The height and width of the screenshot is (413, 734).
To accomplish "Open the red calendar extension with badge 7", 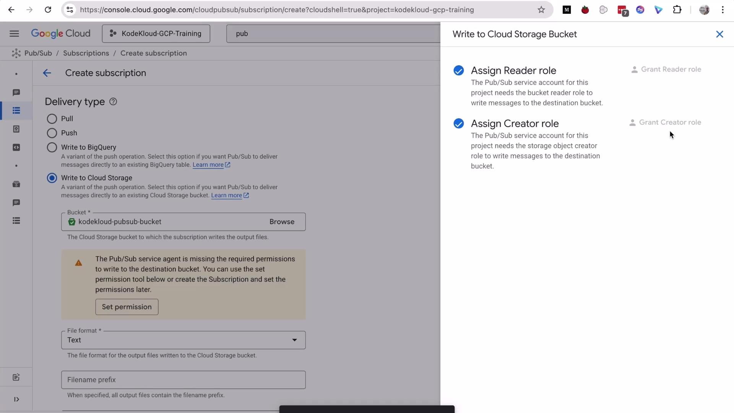I will pyautogui.click(x=622, y=11).
